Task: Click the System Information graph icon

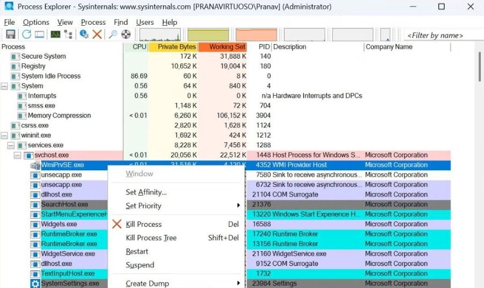Action: pyautogui.click(x=55, y=34)
